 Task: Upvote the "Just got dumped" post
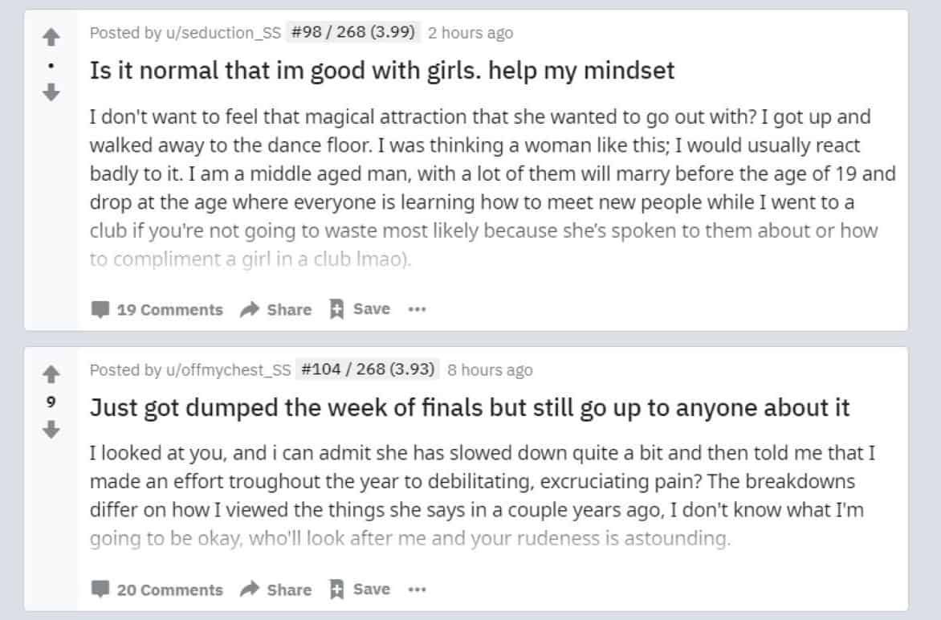click(51, 374)
